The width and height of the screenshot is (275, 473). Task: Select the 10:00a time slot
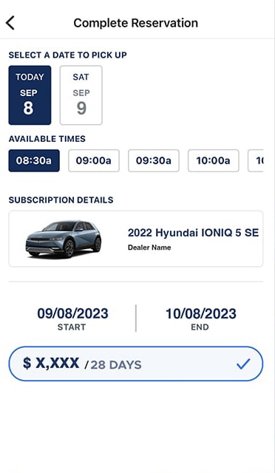(x=214, y=160)
